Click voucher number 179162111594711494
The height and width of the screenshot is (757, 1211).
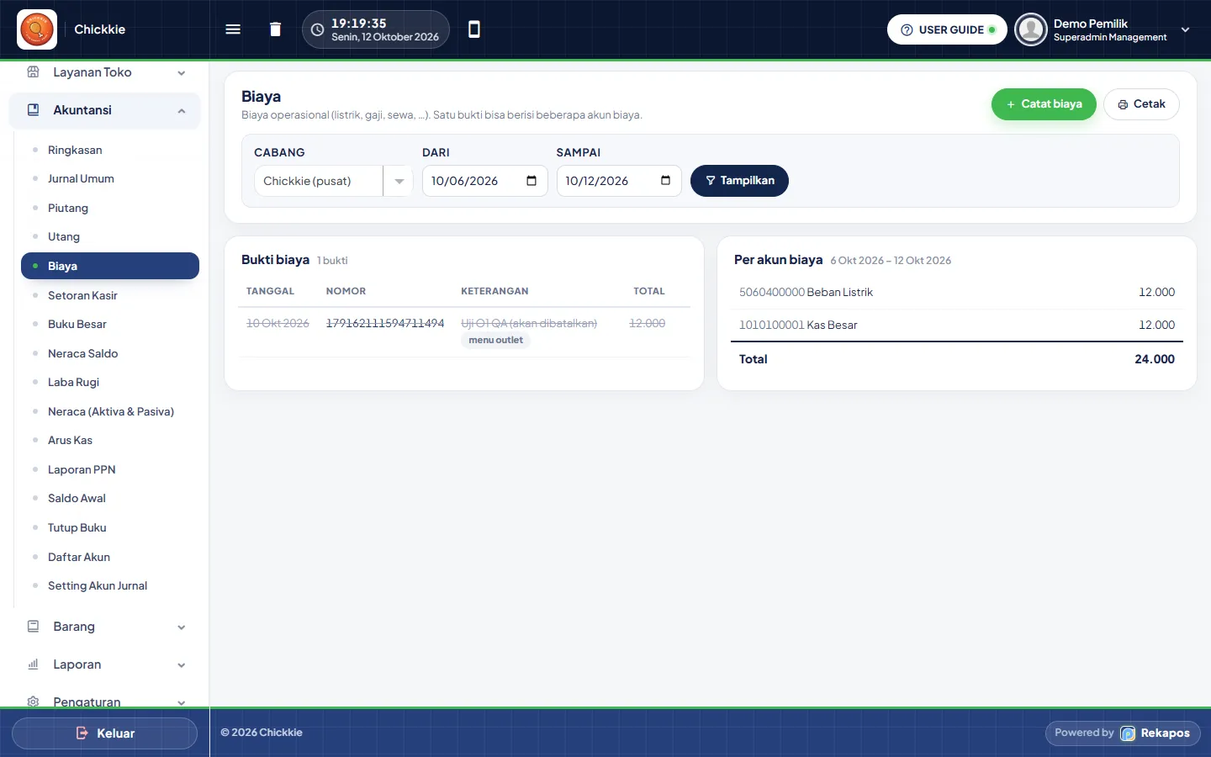[385, 323]
